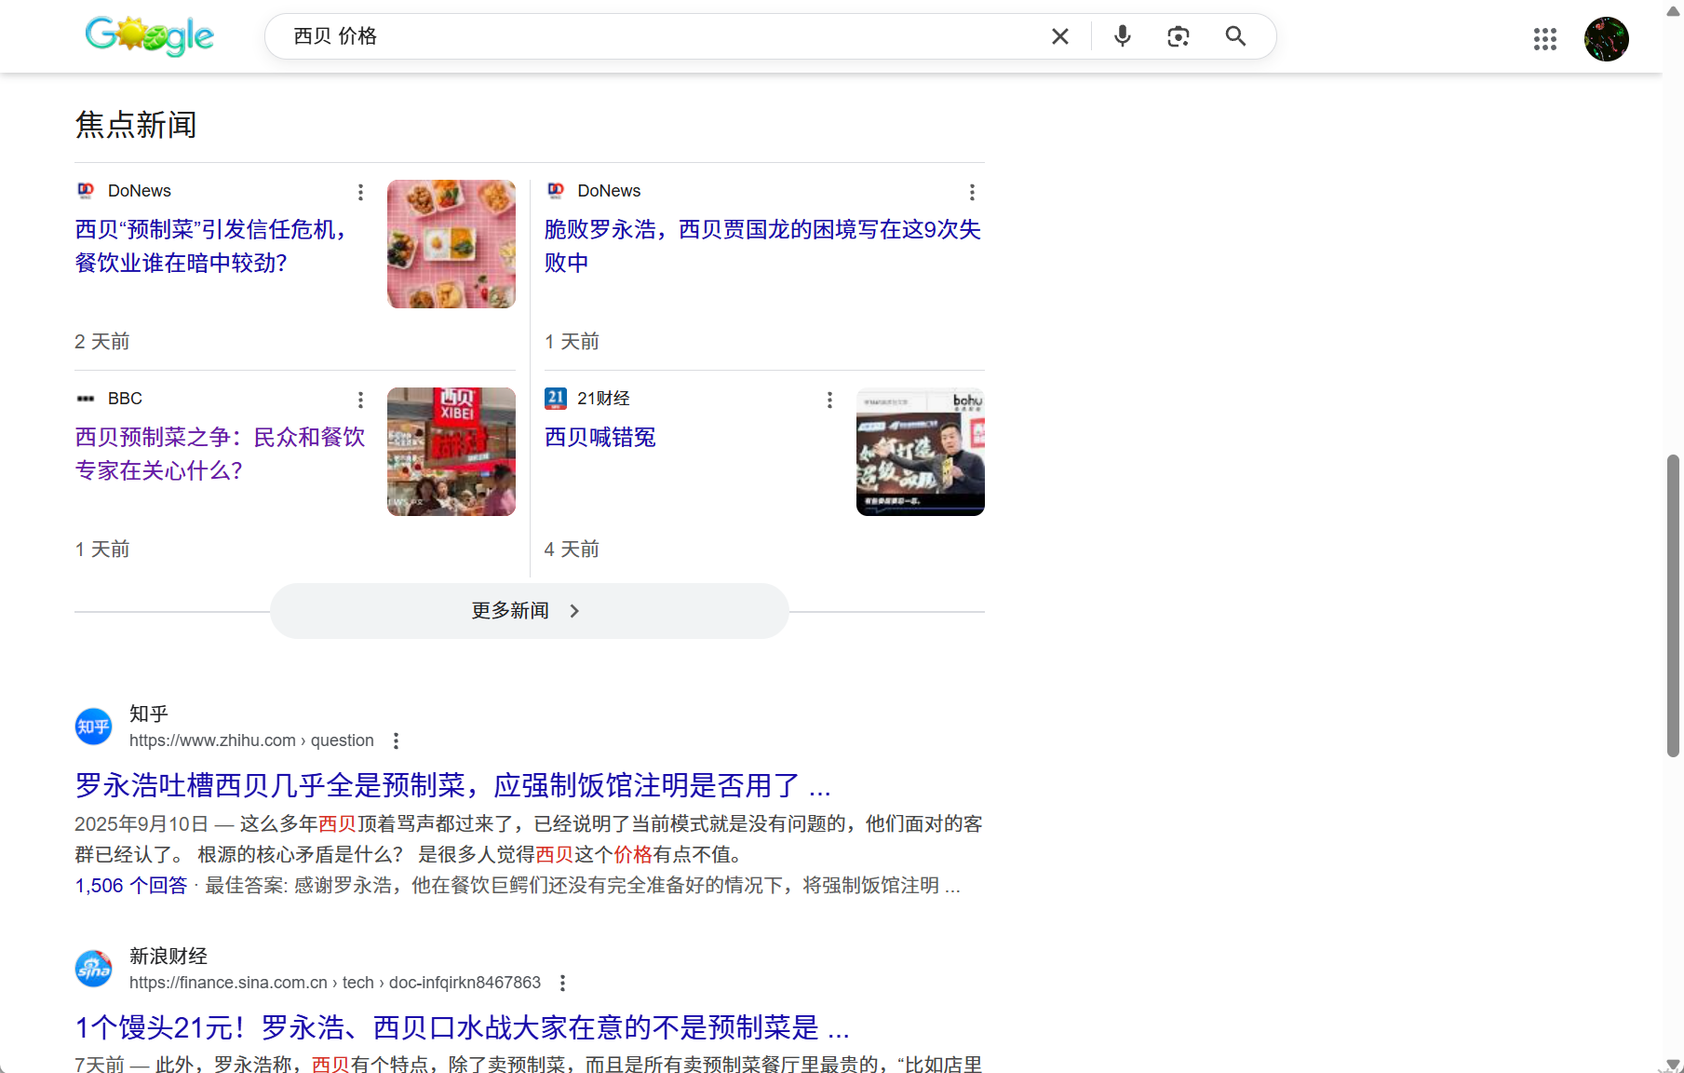1684x1073 pixels.
Task: Open the 1,506 个回答 link
Action: pyautogui.click(x=131, y=886)
